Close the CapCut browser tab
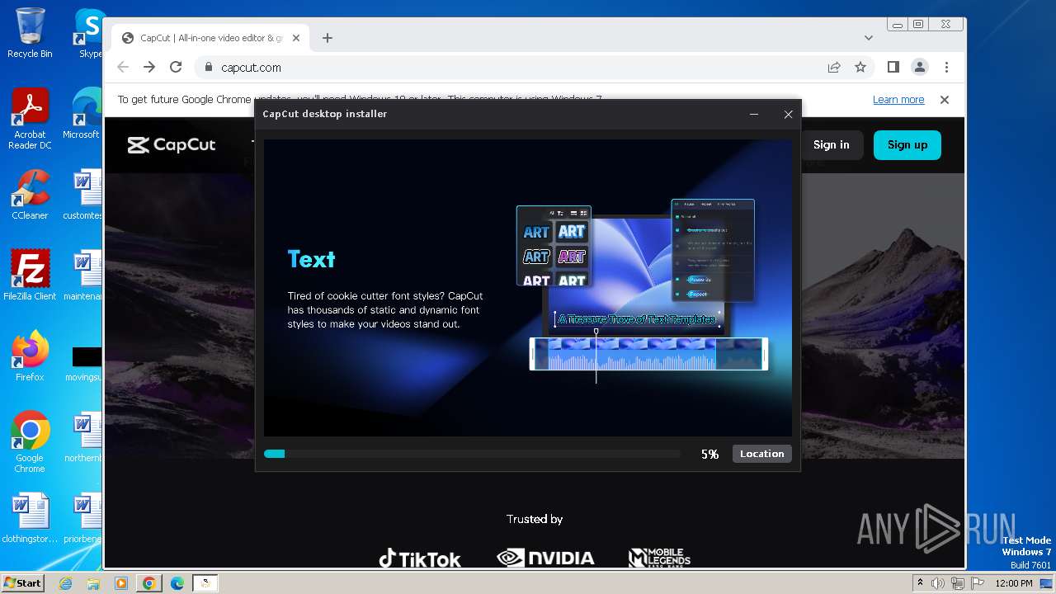Viewport: 1056px width, 594px height. coord(296,38)
